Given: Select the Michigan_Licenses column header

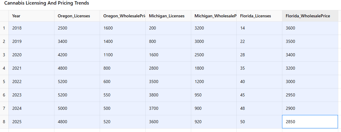Looking at the screenshot, I should point(168,16).
